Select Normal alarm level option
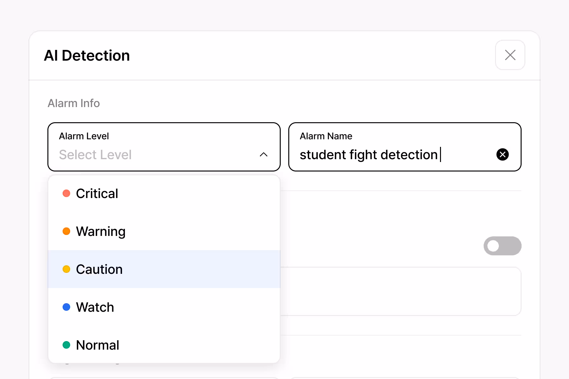Screen dimensions: 569x379 pos(97,345)
